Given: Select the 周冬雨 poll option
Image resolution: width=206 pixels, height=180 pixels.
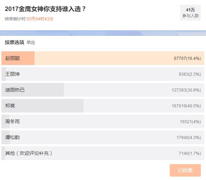Looking at the screenshot, I should click(x=103, y=121).
